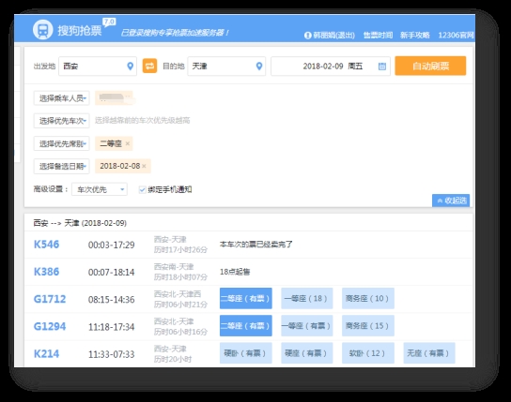Remove the 2018-02-08 backup date tag
511x402 pixels.
coord(144,166)
